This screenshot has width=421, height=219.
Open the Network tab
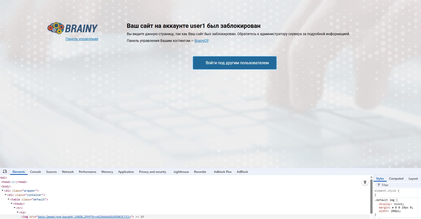(68, 172)
